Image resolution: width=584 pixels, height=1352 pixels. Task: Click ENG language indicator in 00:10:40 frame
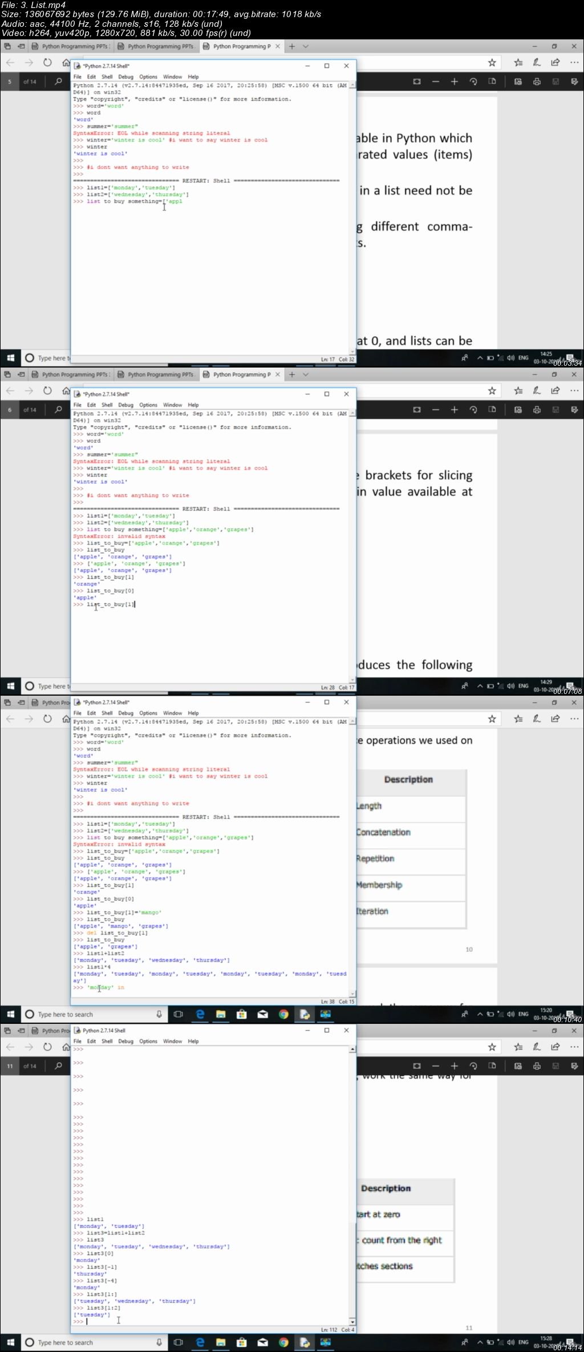pyautogui.click(x=523, y=1014)
